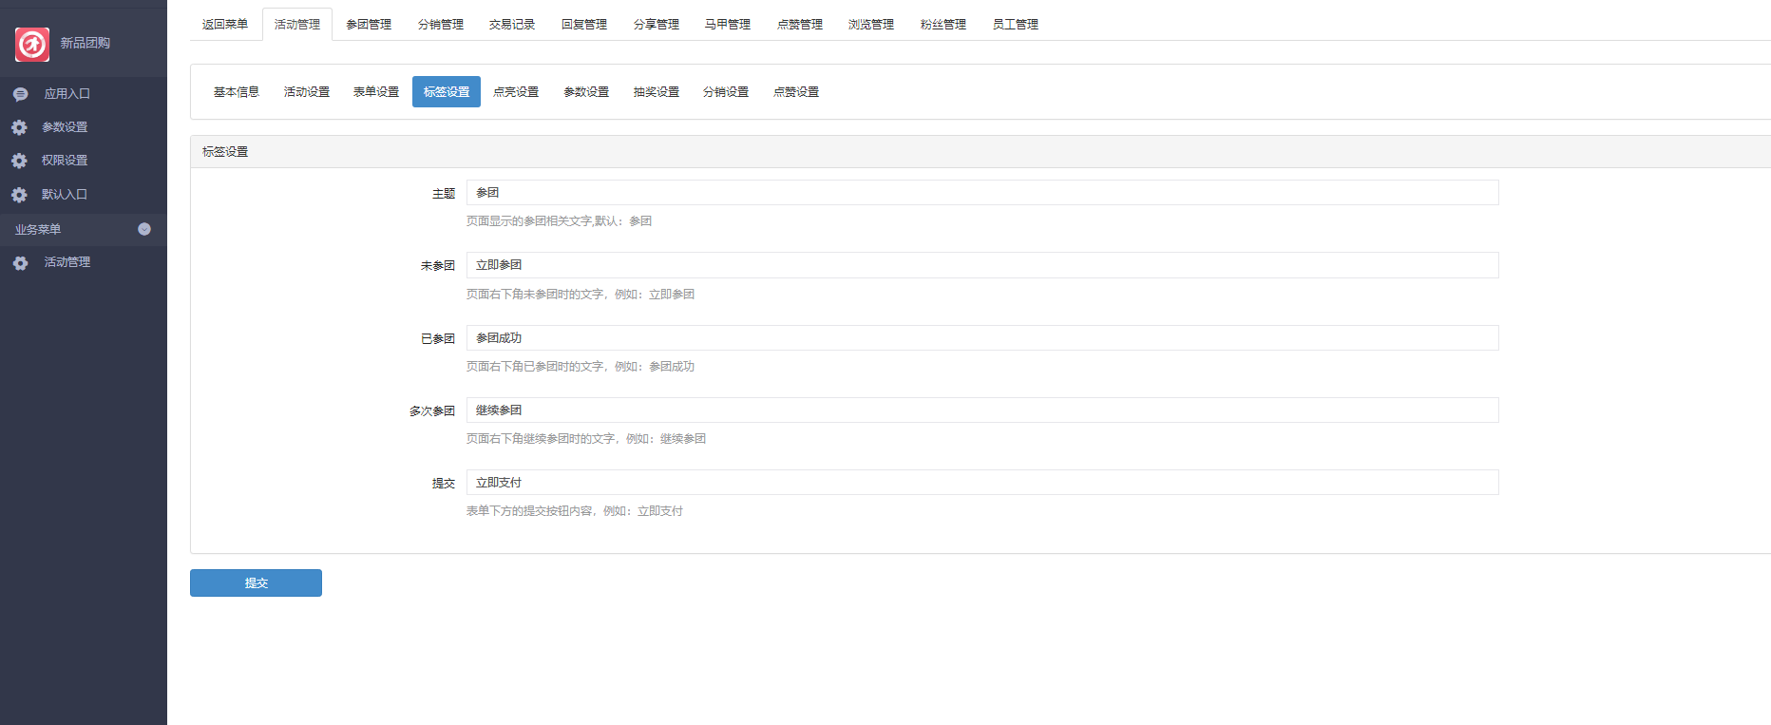Collapse the 业务菜单 section arrow

(x=144, y=229)
